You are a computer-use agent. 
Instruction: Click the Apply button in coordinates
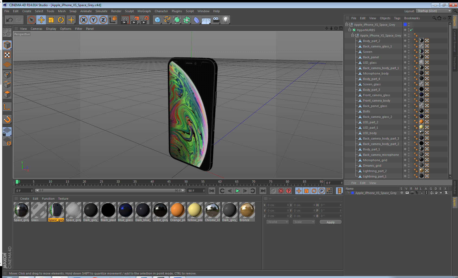point(330,222)
